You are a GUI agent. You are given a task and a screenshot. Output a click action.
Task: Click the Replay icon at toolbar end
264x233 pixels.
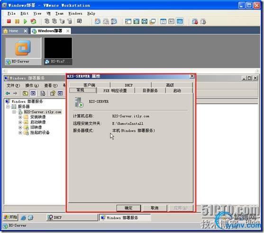[x=203, y=21]
